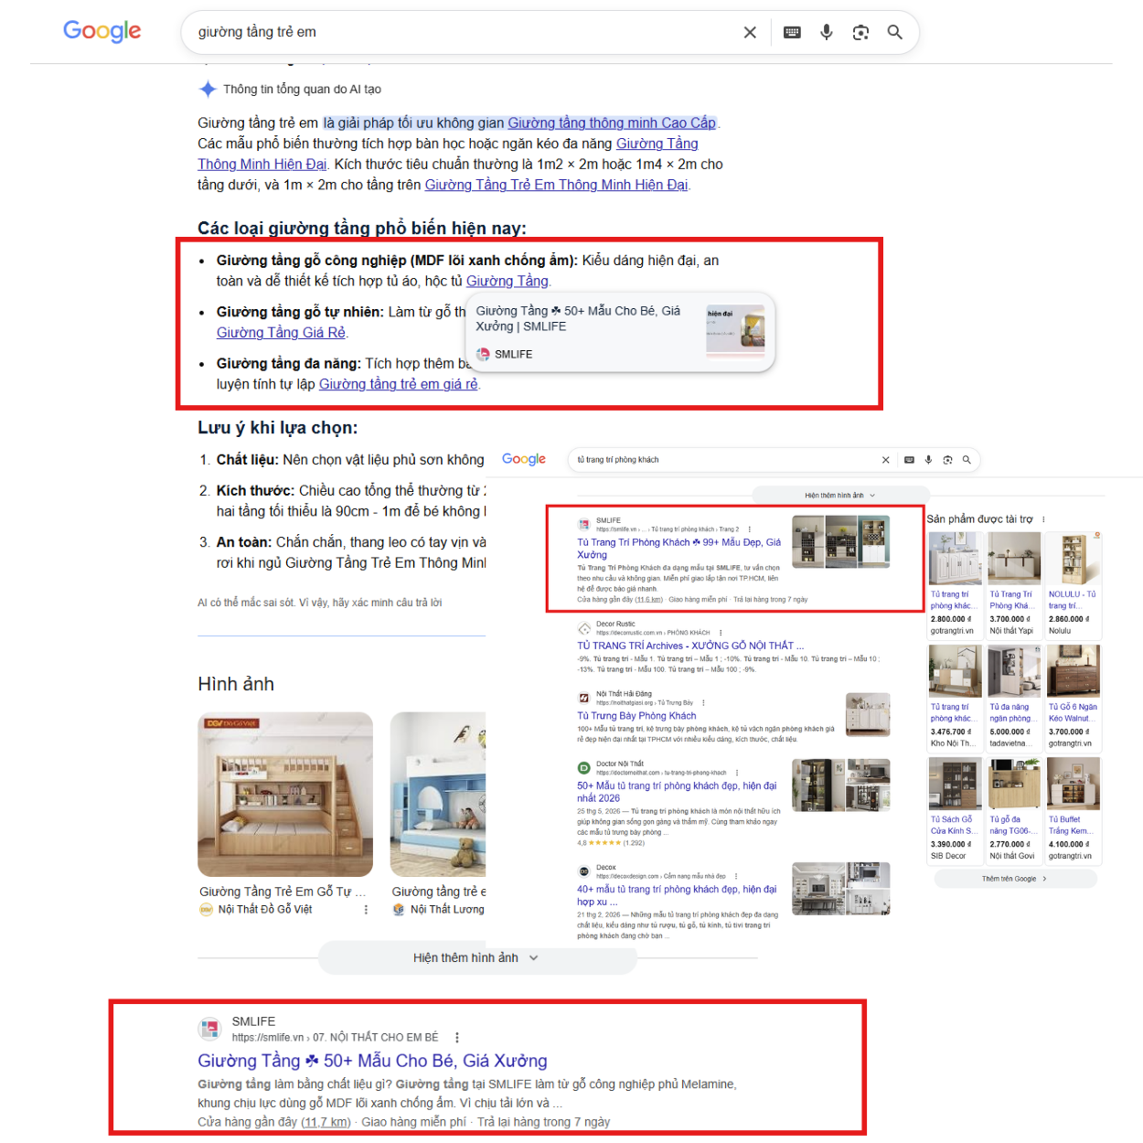The image size is (1143, 1143).
Task: Click 'Thêm trên Google' button below products
Action: 1015,879
